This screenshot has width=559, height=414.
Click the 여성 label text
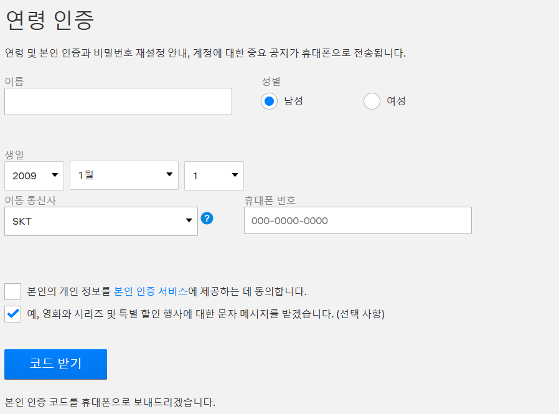(x=396, y=101)
